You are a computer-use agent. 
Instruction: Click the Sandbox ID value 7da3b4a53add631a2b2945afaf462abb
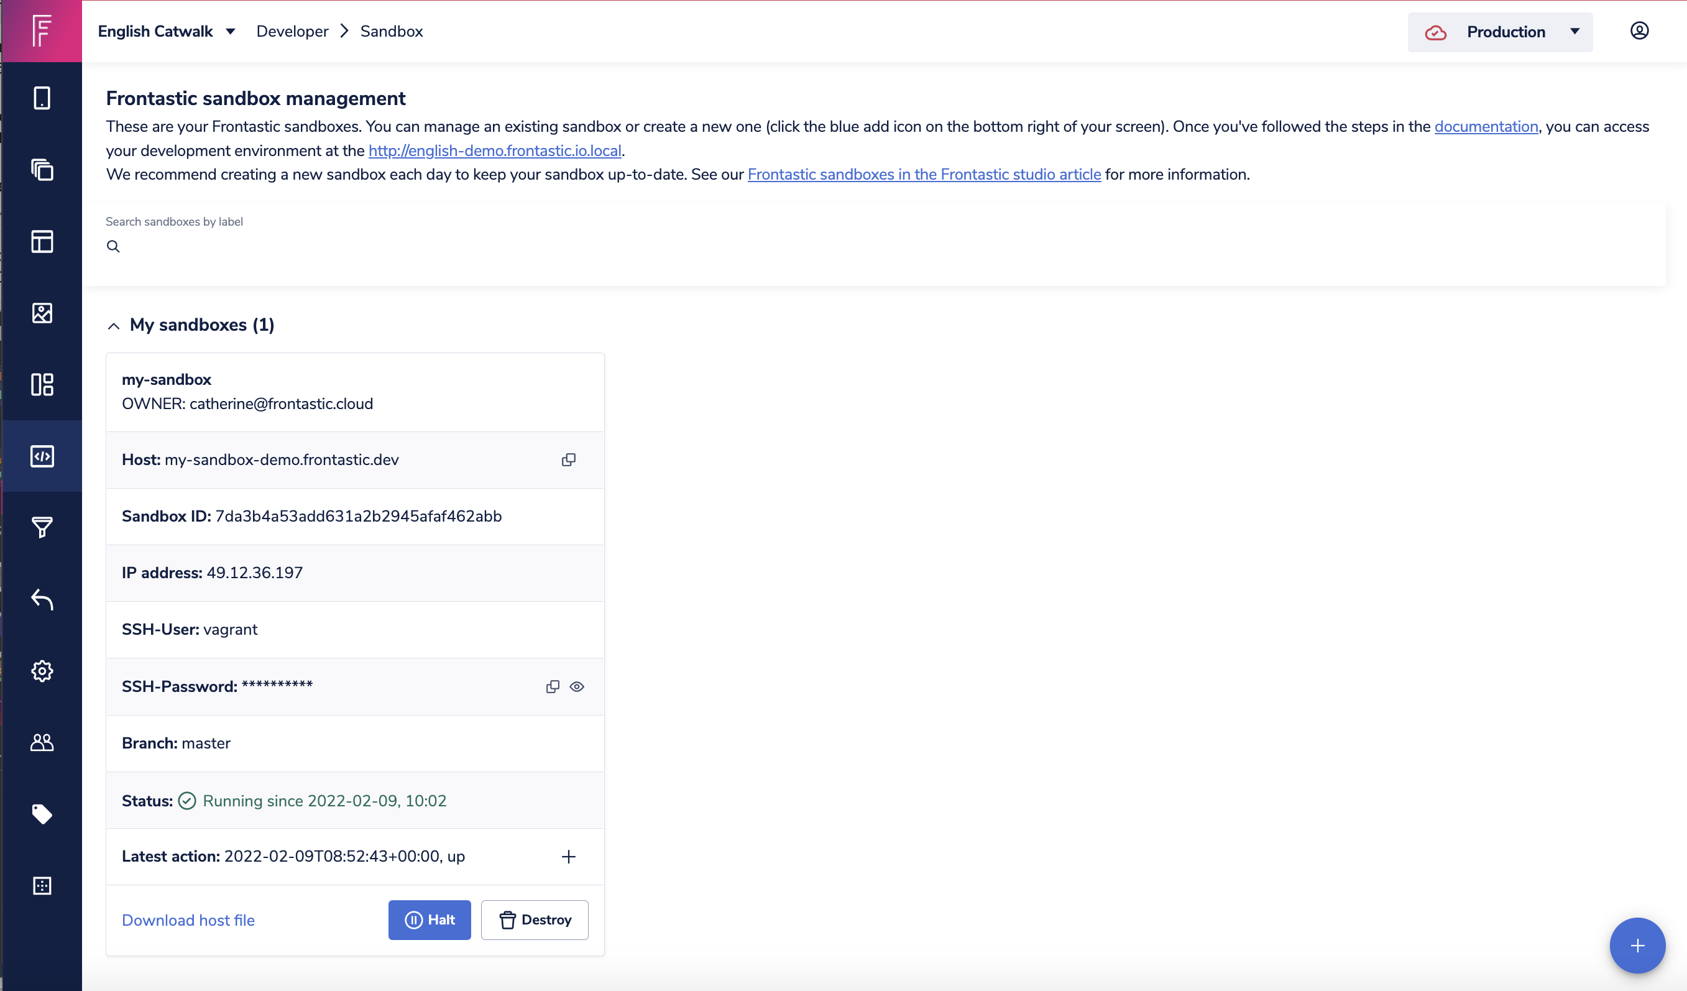(358, 516)
